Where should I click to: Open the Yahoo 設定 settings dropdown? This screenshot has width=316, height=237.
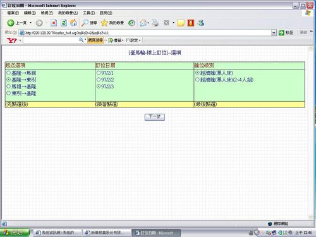[x=133, y=40]
